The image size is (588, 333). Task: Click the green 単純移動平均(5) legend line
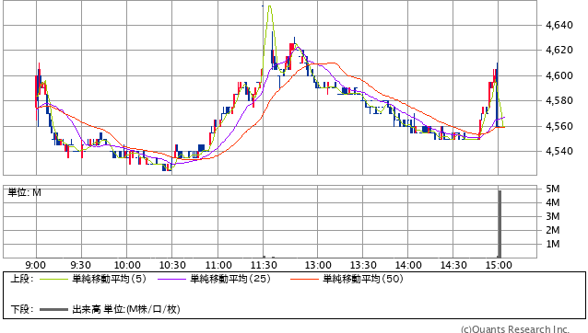[x=54, y=279]
